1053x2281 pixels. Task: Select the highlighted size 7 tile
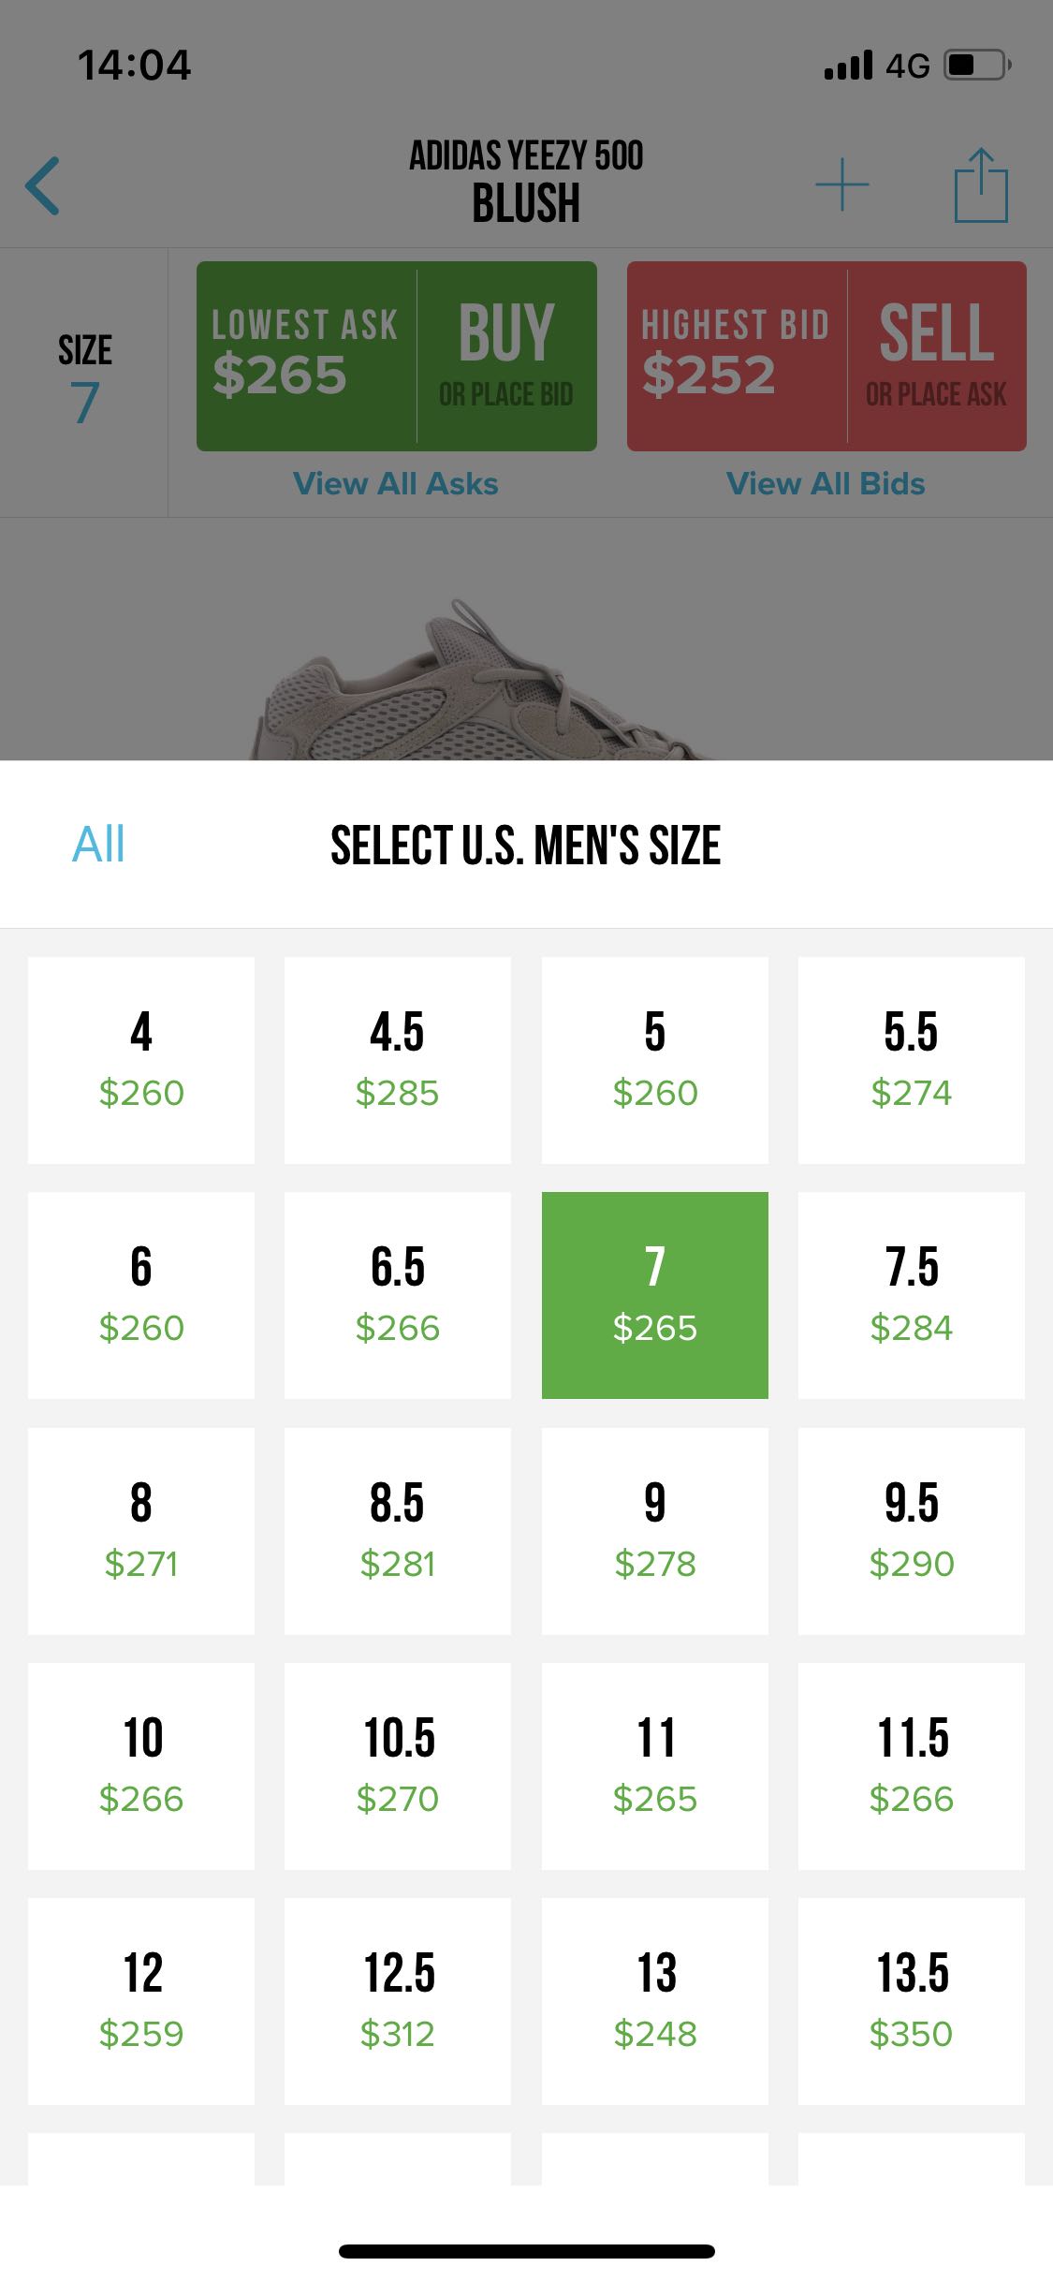(655, 1295)
